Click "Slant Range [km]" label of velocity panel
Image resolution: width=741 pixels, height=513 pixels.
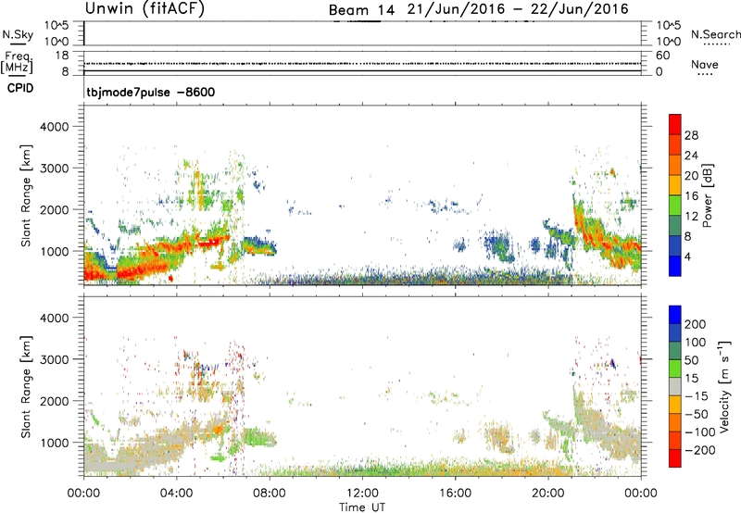[26, 386]
